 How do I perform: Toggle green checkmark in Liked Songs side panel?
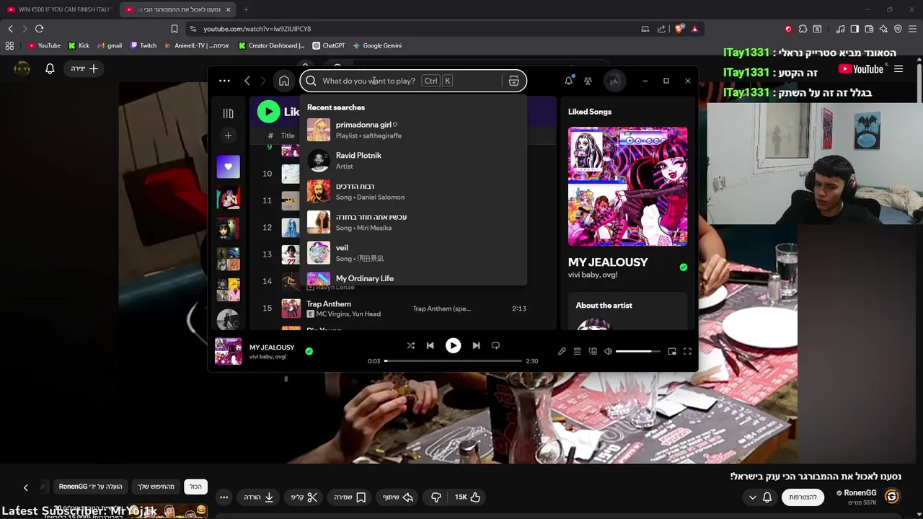click(x=684, y=267)
